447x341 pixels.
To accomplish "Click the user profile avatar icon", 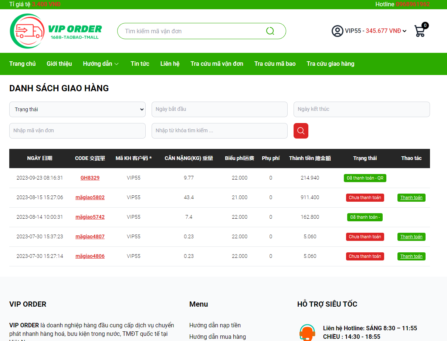I will 337,31.
